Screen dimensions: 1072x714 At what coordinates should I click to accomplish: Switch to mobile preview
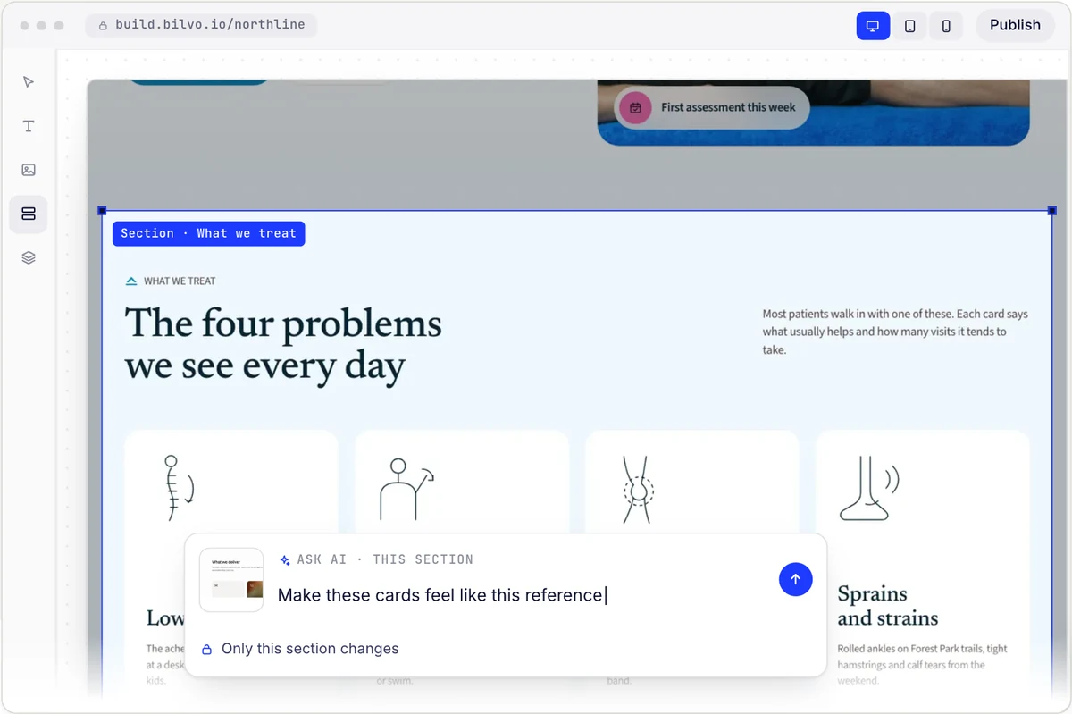click(946, 26)
